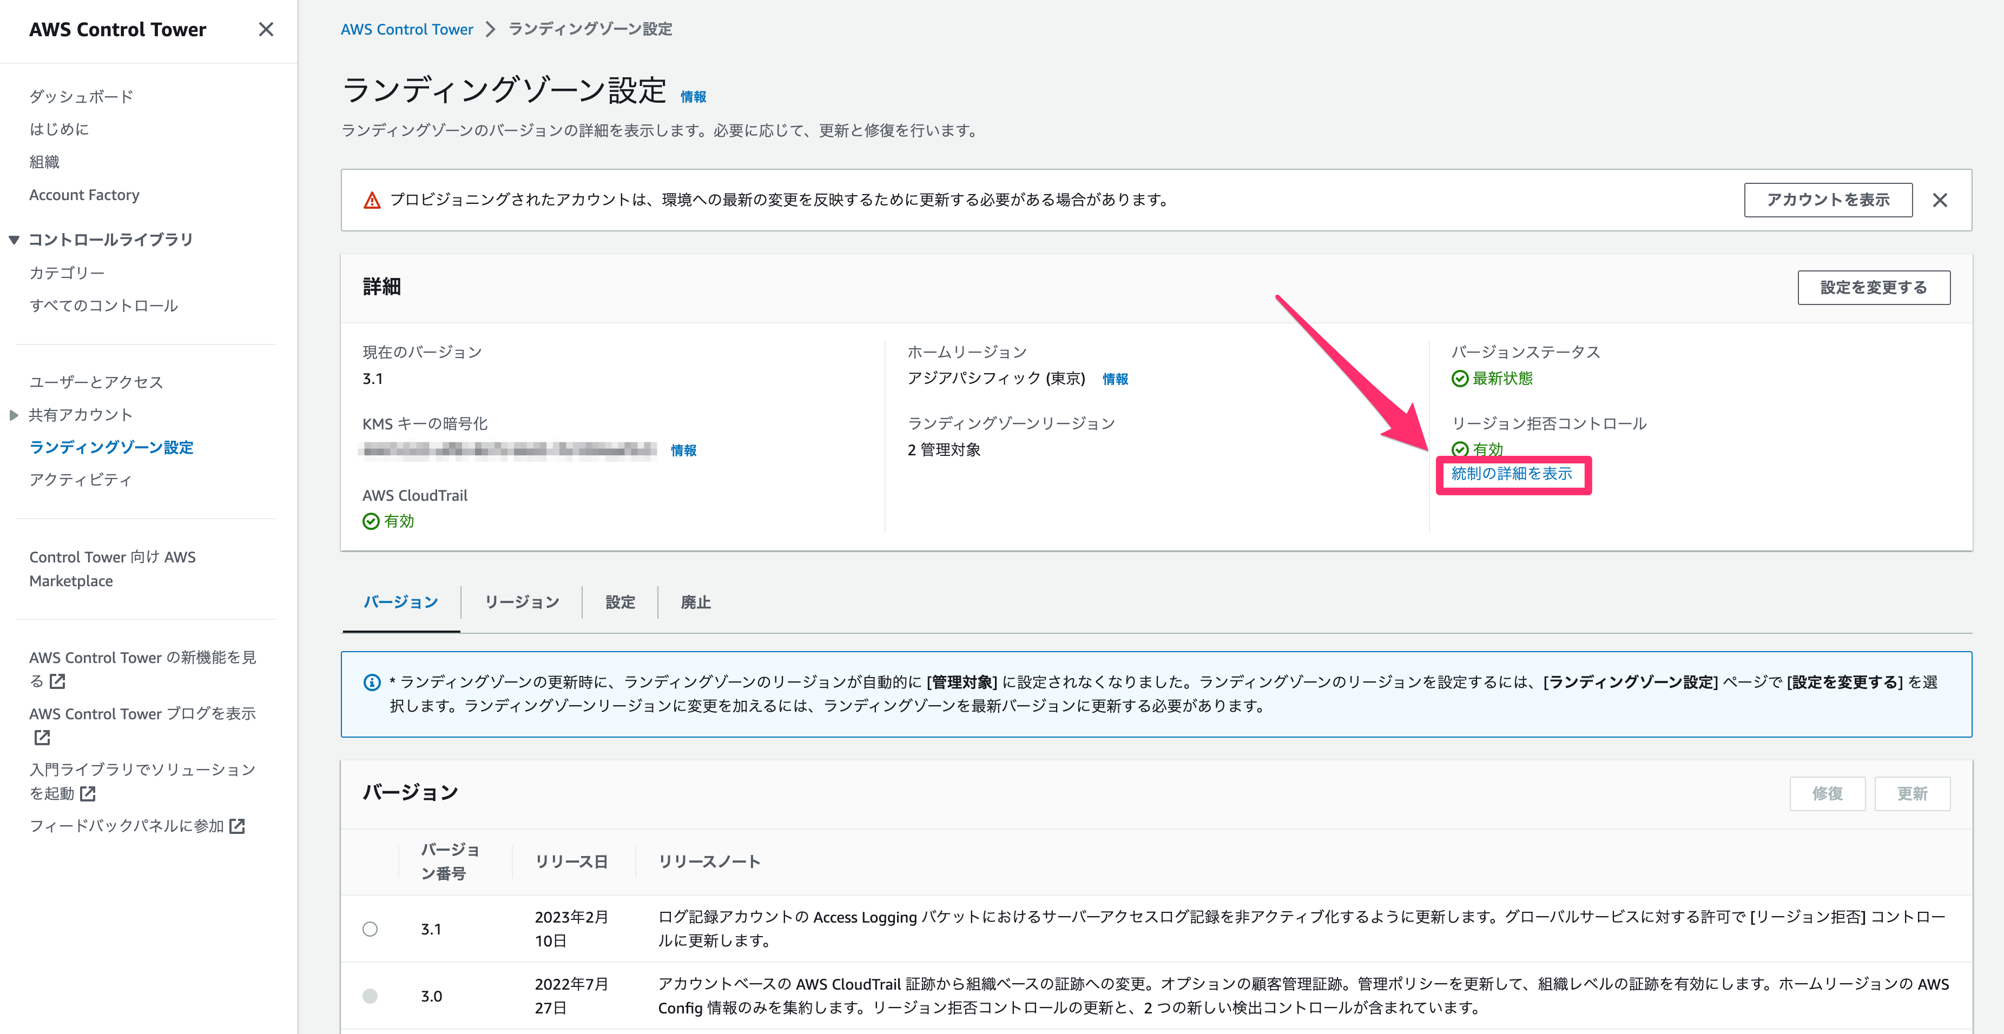Open AWS Control Tower の新機能を見る link
This screenshot has height=1034, width=2004.
(x=142, y=670)
